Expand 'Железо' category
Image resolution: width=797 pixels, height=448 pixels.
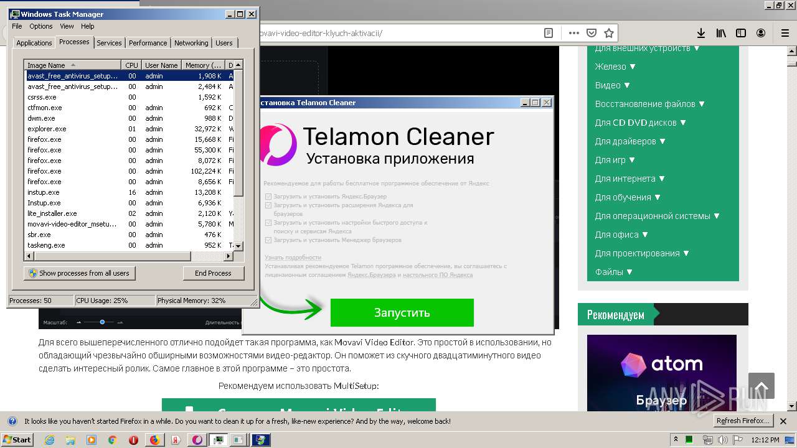tap(615, 67)
